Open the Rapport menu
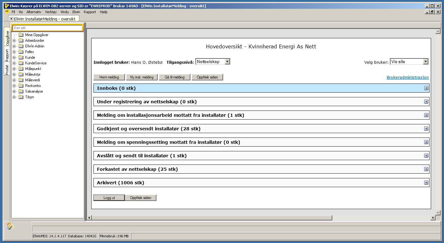Screen dimensions: 444x243 tap(90, 12)
